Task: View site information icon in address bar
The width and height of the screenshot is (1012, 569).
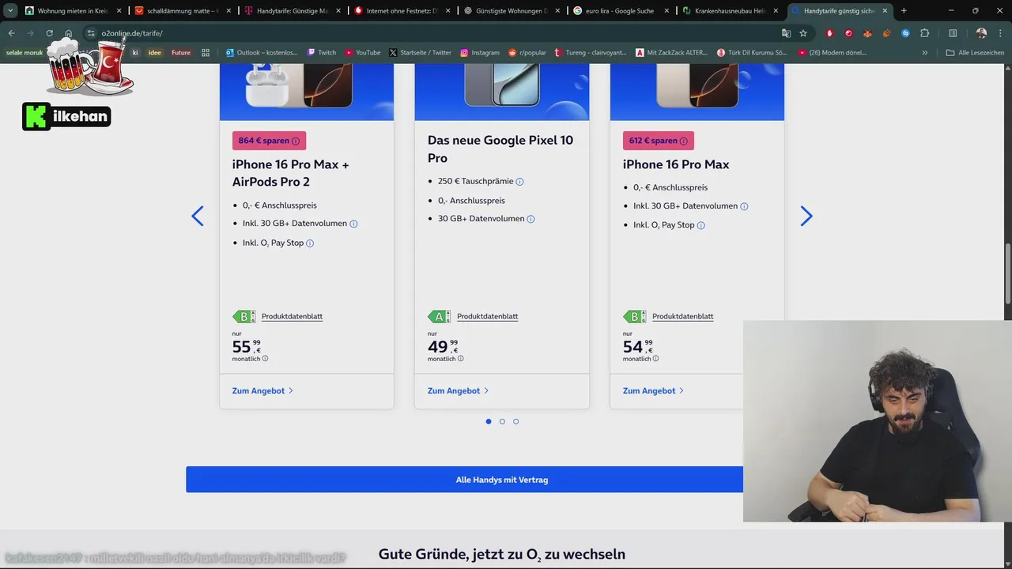Action: pyautogui.click(x=91, y=33)
